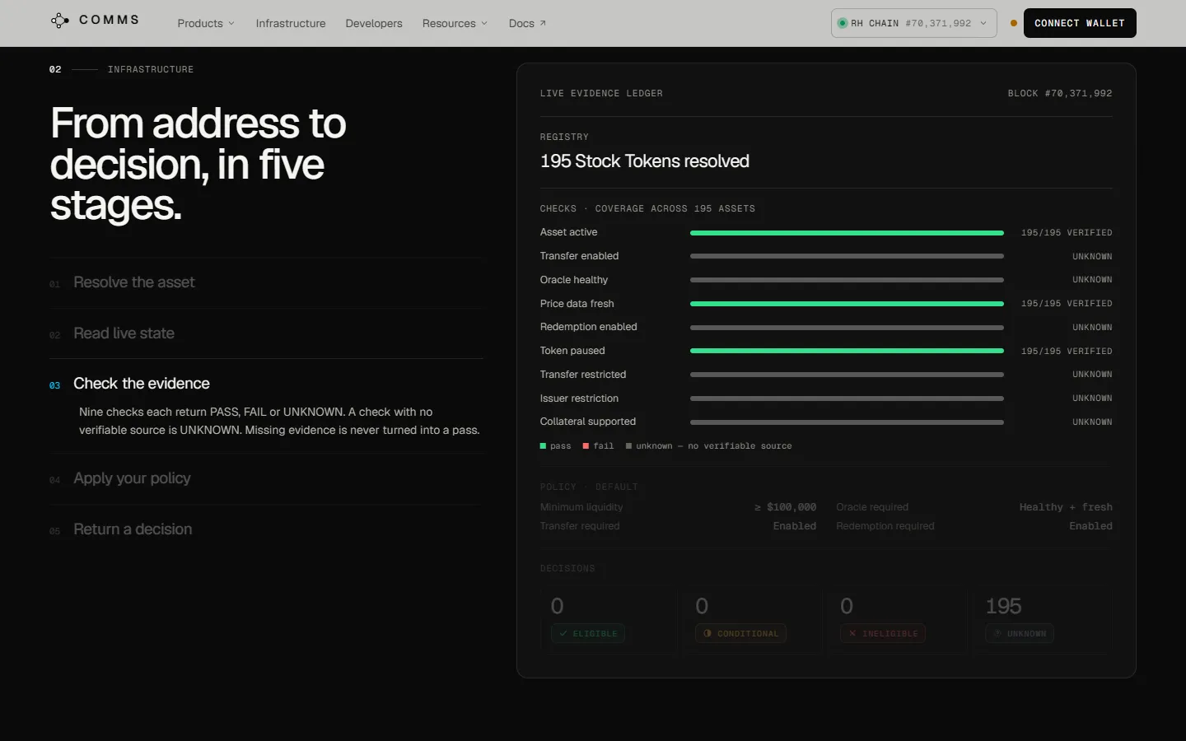Expand the Resolve the asset stage
This screenshot has height=741, width=1186.
(266, 282)
